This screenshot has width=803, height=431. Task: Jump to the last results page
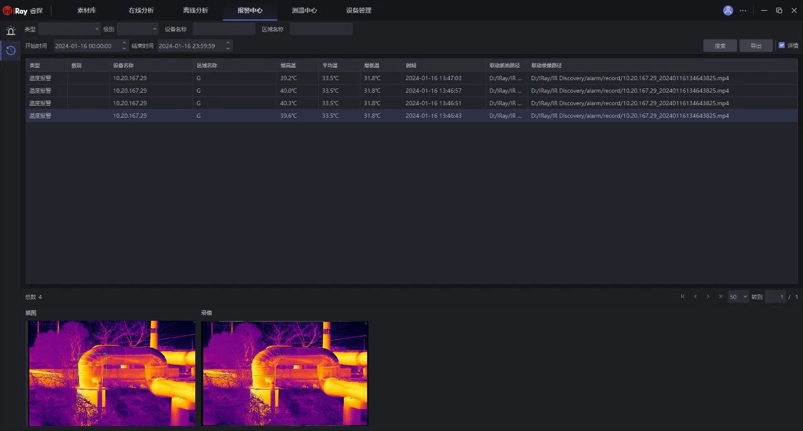point(720,296)
